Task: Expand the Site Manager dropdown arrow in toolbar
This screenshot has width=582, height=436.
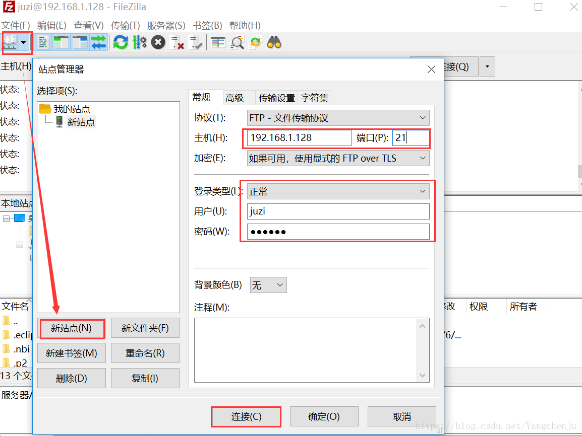Action: [x=24, y=42]
